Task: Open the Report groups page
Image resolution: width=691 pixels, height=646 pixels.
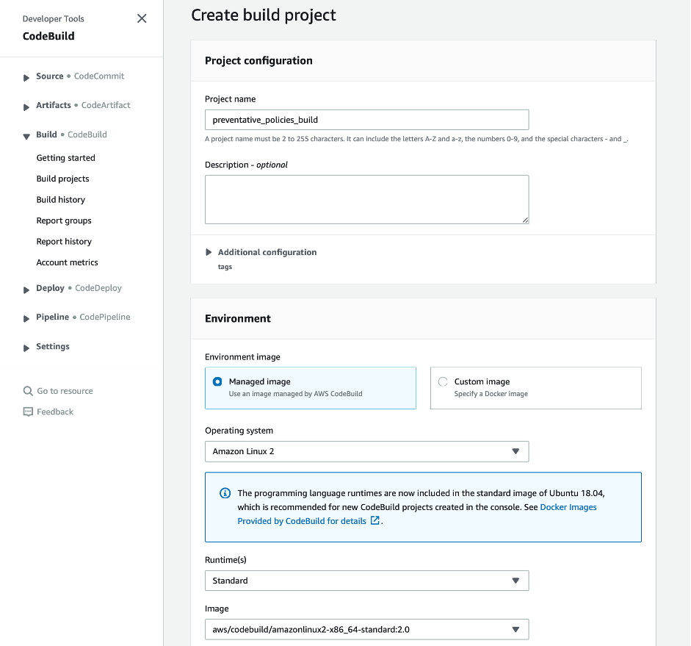Action: coord(64,220)
